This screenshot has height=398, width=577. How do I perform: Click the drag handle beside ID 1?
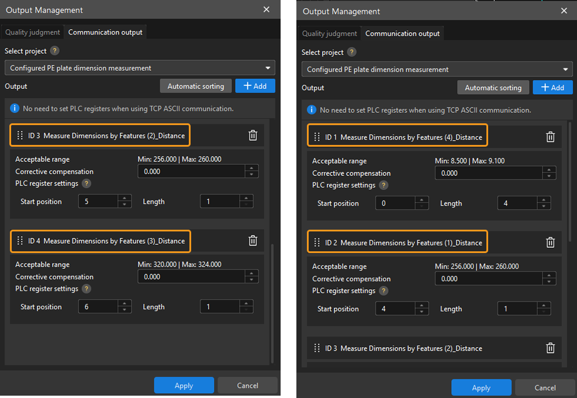coord(317,137)
